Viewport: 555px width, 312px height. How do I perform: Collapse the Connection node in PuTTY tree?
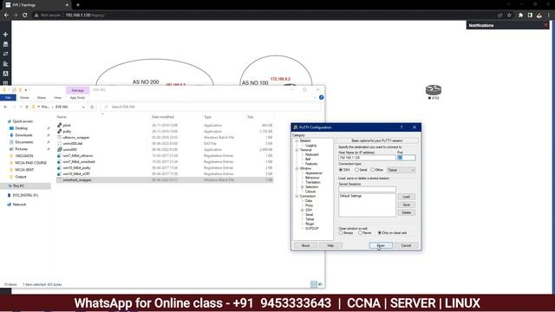[297, 196]
